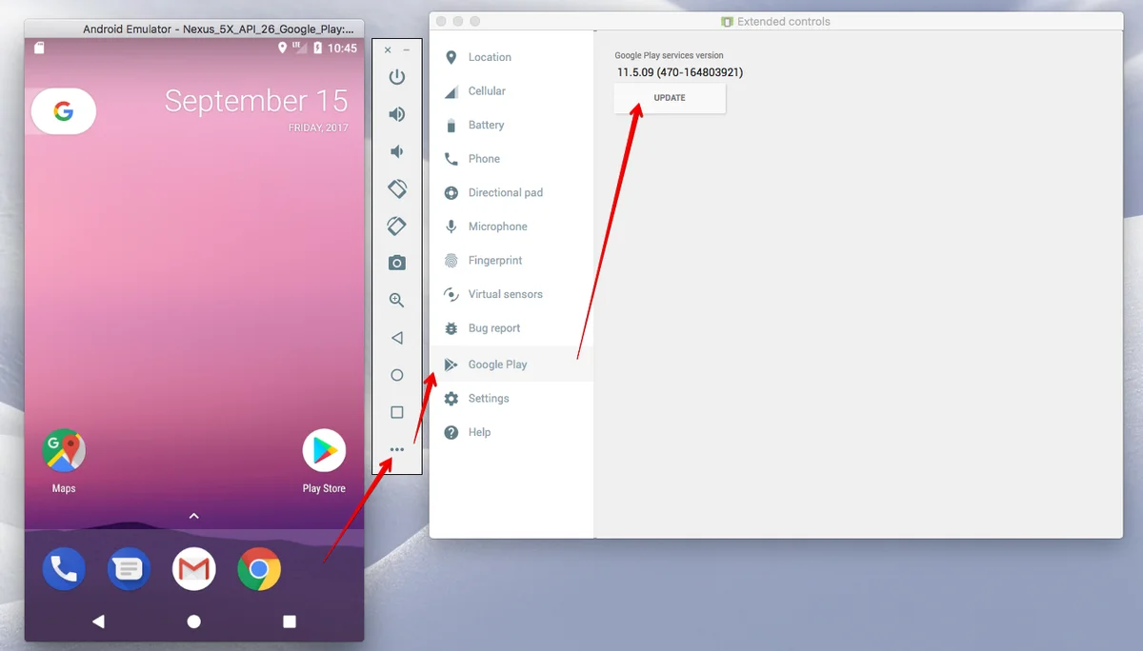The height and width of the screenshot is (651, 1143).
Task: Click "Google Play services version" label
Action: point(669,56)
